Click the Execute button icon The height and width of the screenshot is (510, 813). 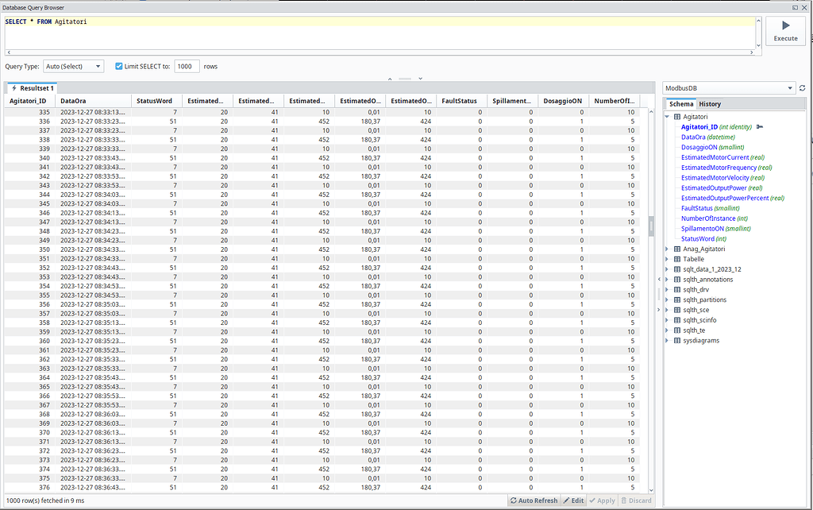[x=784, y=25]
